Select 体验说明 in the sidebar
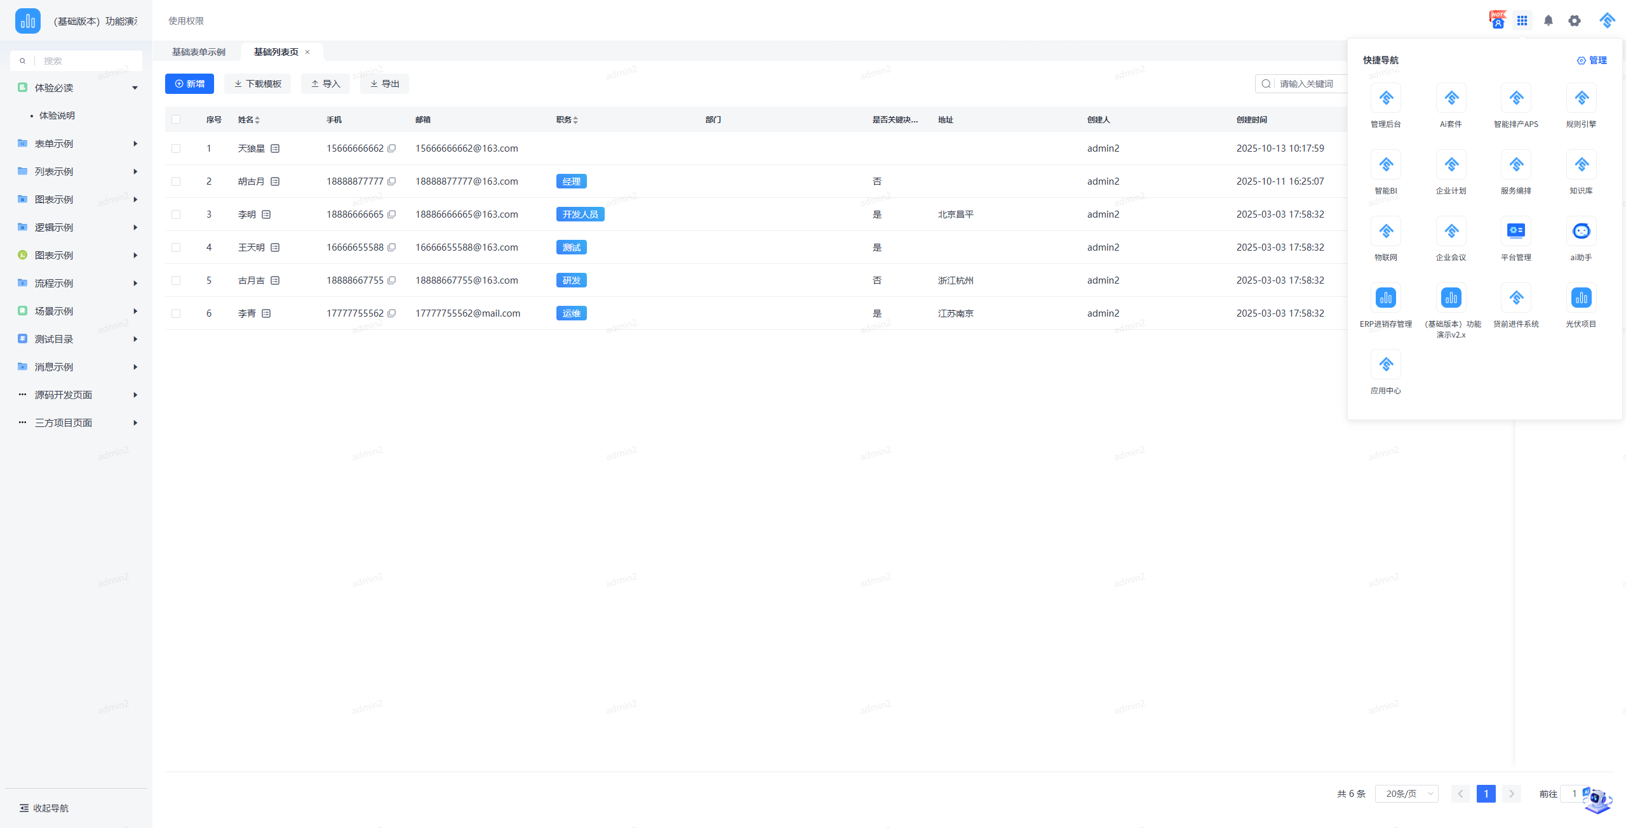 (57, 115)
